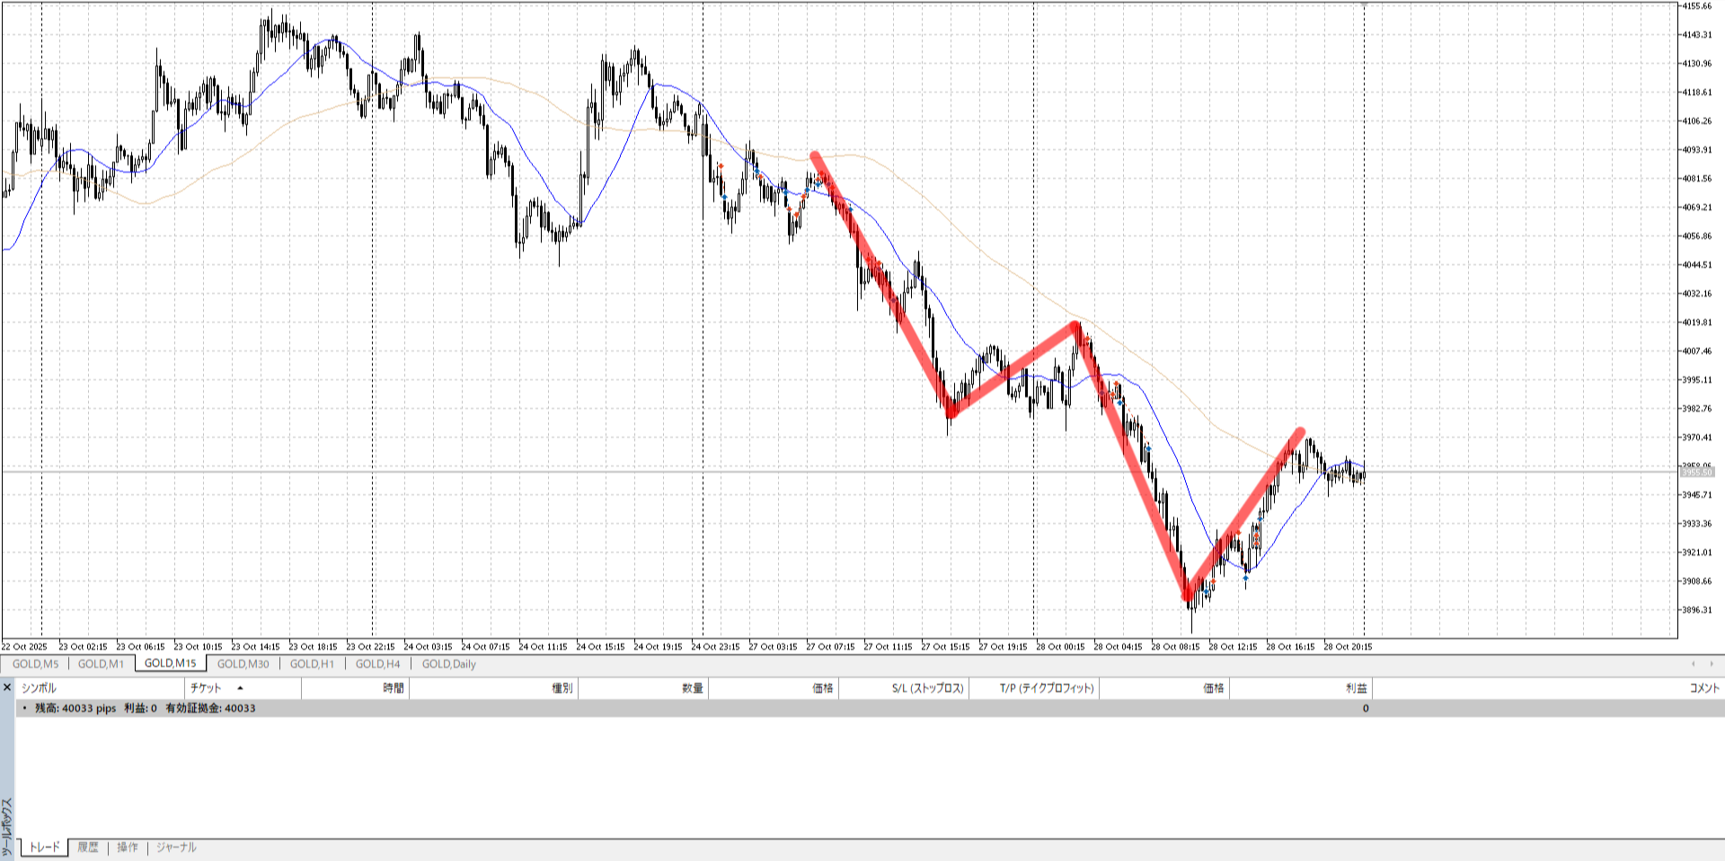Click the T/P (テイクプロフィット) column header

tap(1047, 688)
